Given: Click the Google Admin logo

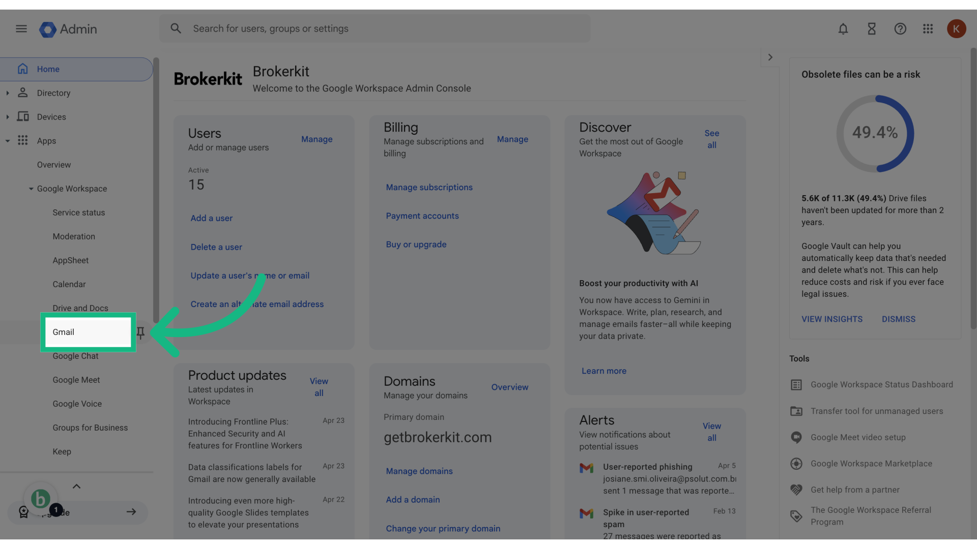Looking at the screenshot, I should click(x=68, y=29).
